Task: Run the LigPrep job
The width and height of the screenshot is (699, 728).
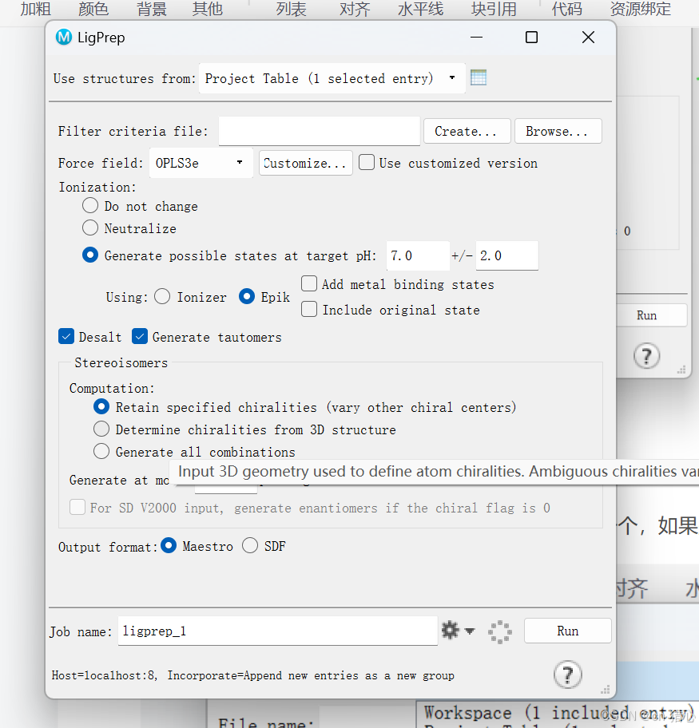Action: 567,631
